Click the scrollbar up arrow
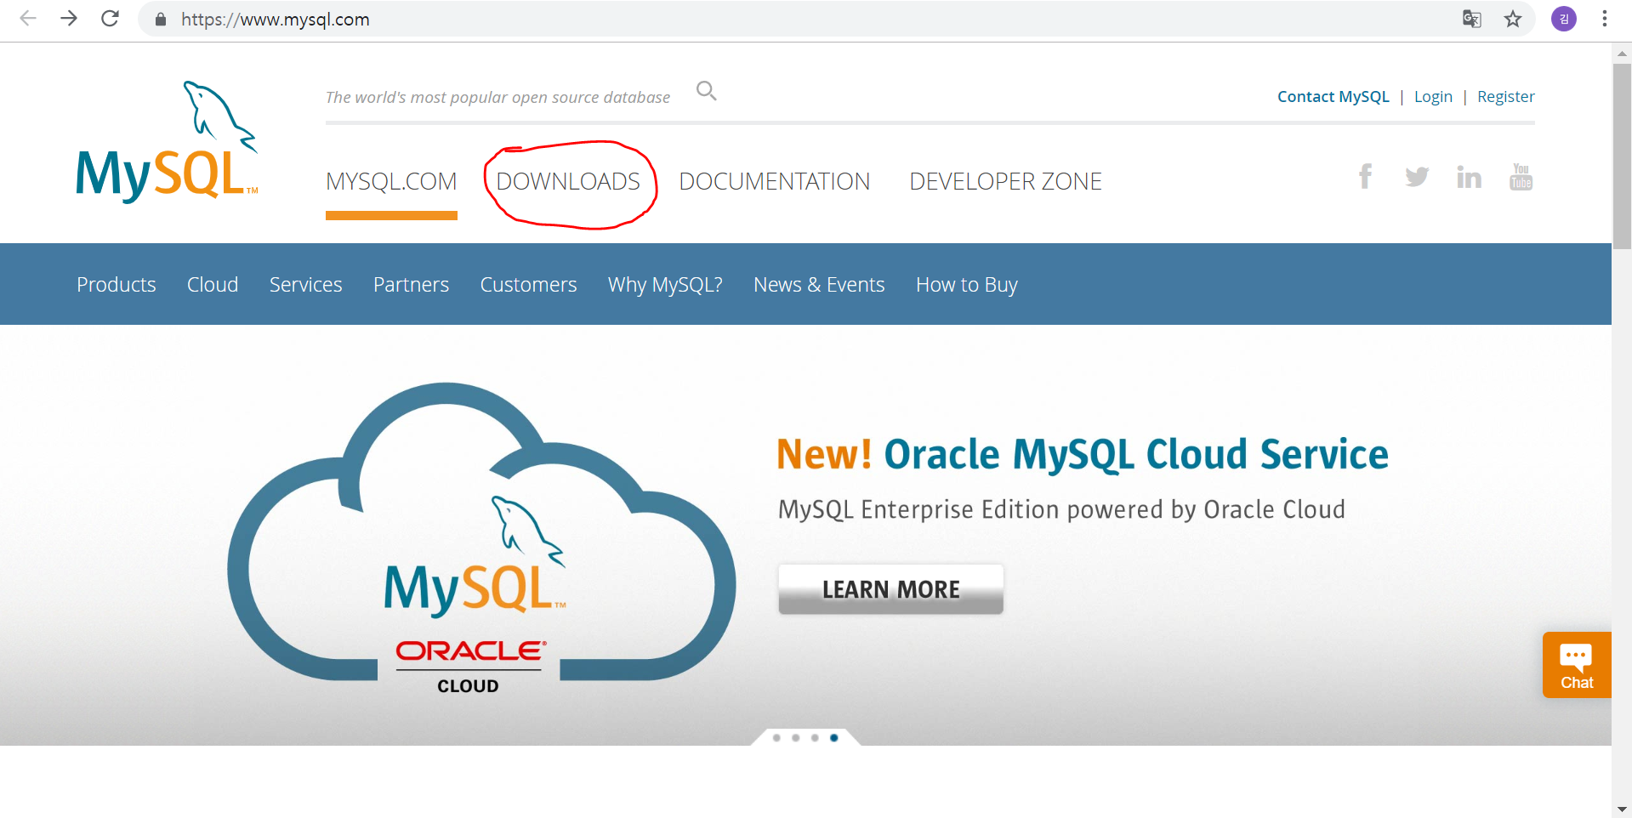 coord(1622,53)
